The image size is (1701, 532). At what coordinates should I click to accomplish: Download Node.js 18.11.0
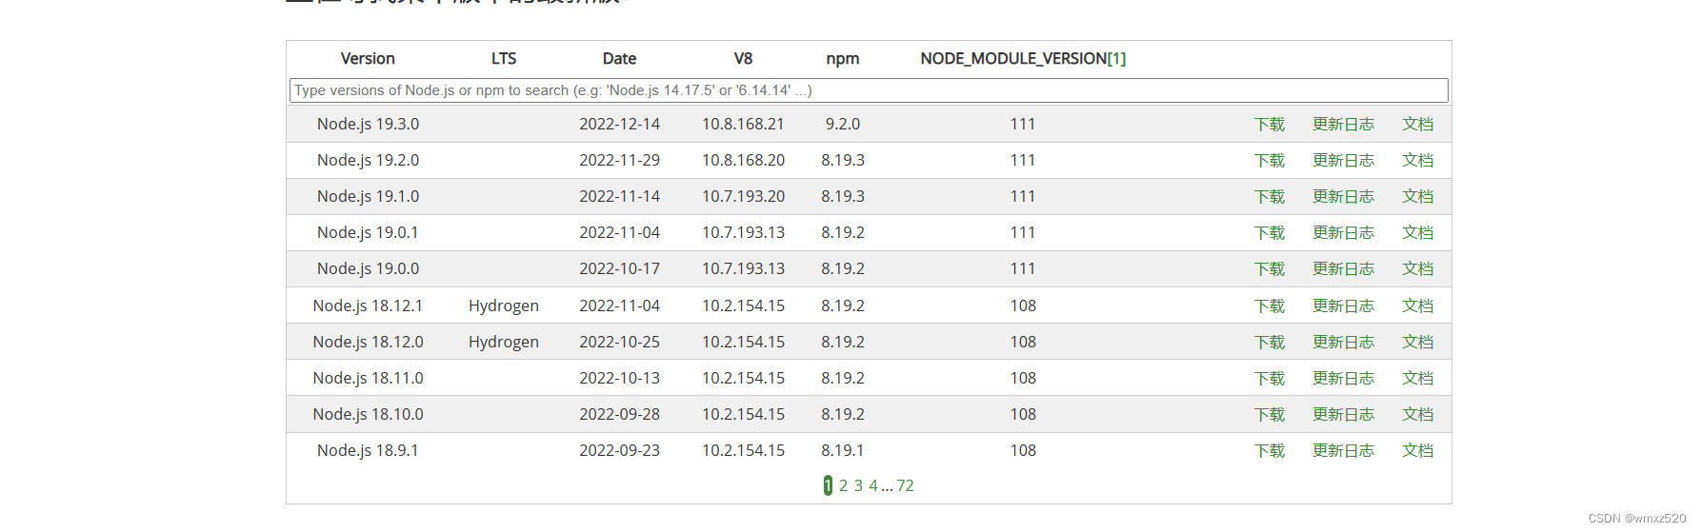pyautogui.click(x=1270, y=379)
